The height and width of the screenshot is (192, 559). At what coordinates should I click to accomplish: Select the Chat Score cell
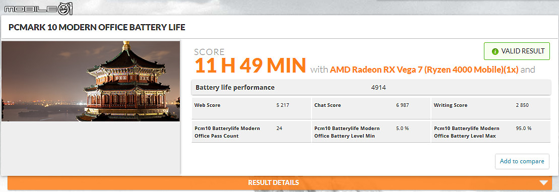point(371,108)
